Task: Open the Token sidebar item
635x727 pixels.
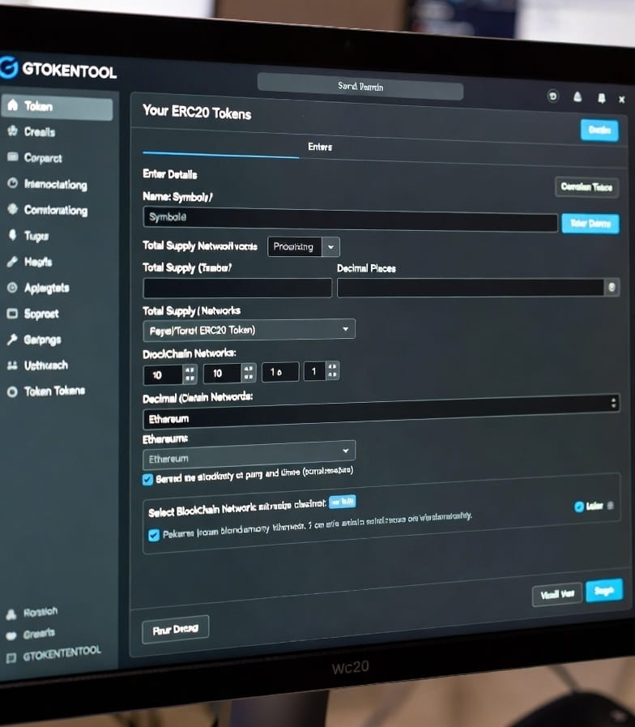Action: (57, 107)
